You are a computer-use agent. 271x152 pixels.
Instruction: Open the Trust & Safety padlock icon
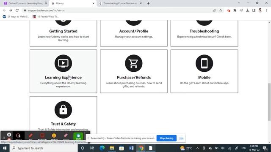(x=63, y=110)
